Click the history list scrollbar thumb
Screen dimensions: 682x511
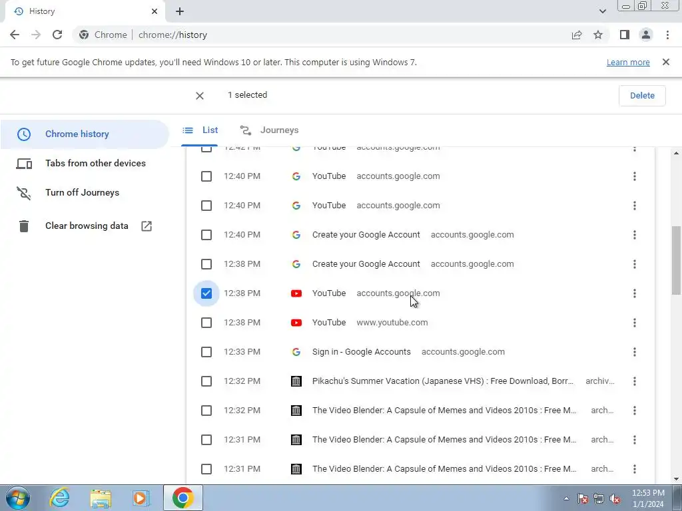click(x=677, y=260)
